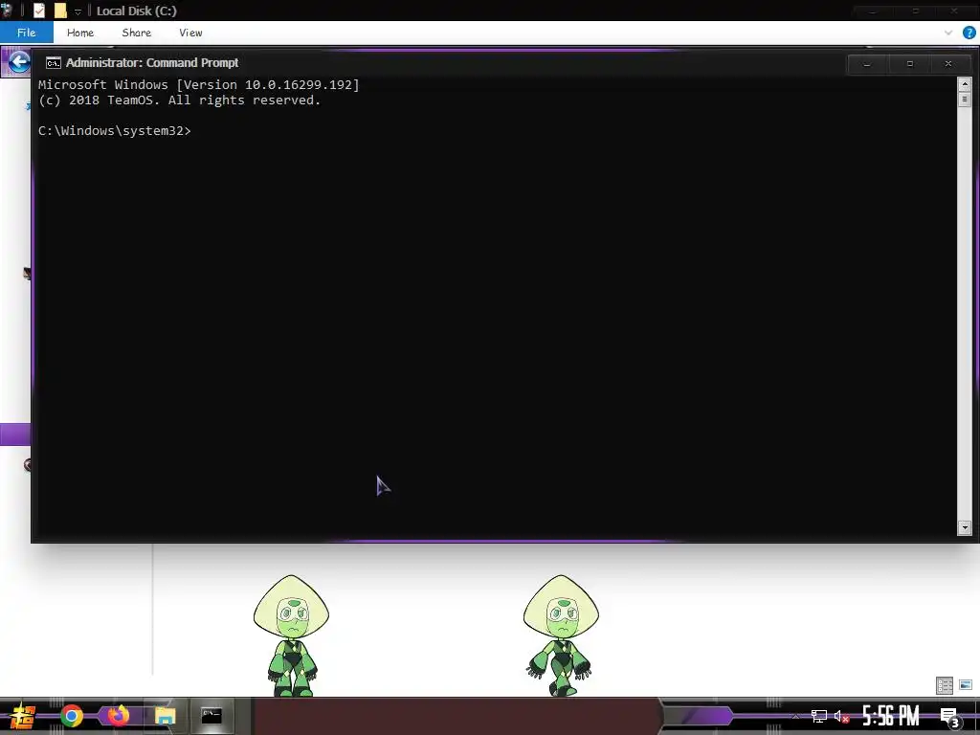The height and width of the screenshot is (735, 980).
Task: Open the 5:56 PM taskbar clock
Action: (x=891, y=716)
